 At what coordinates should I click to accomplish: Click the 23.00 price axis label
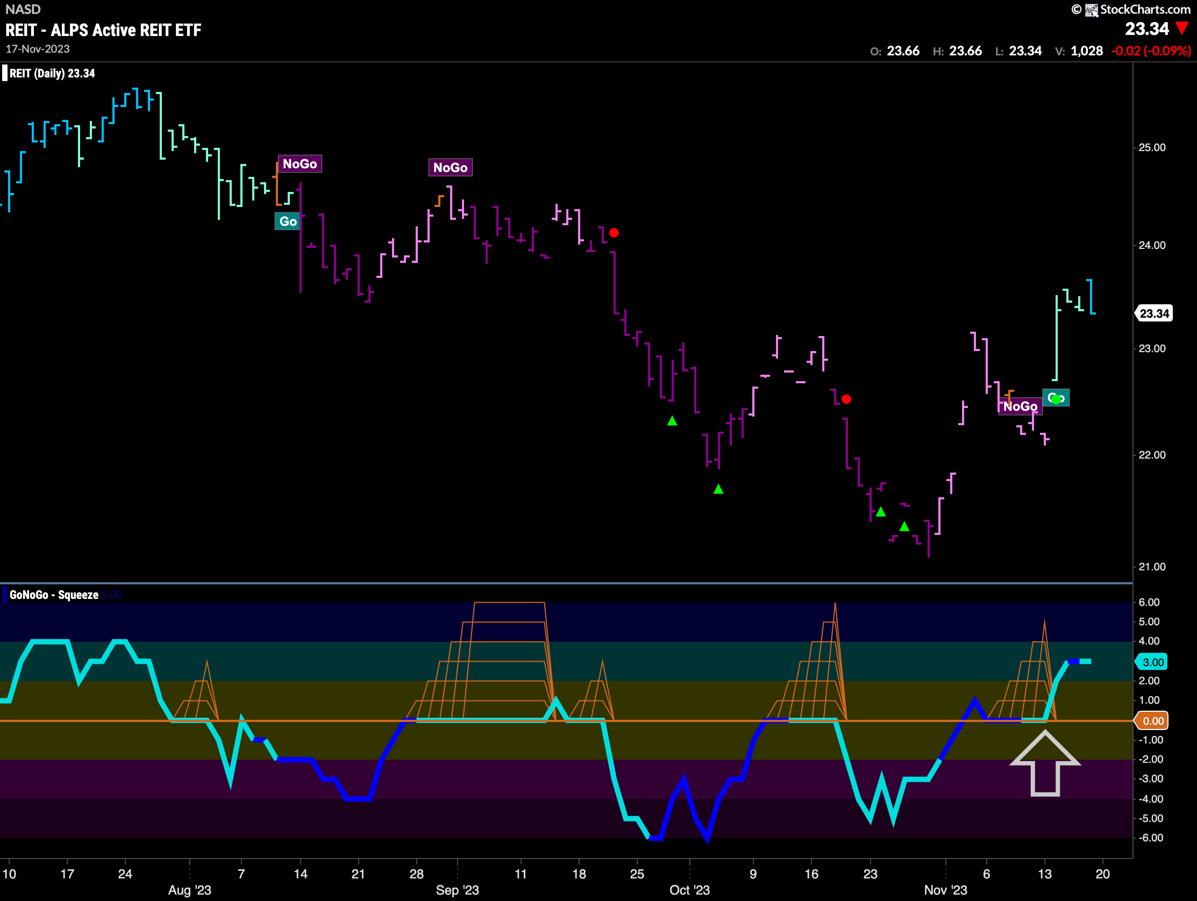click(x=1152, y=348)
